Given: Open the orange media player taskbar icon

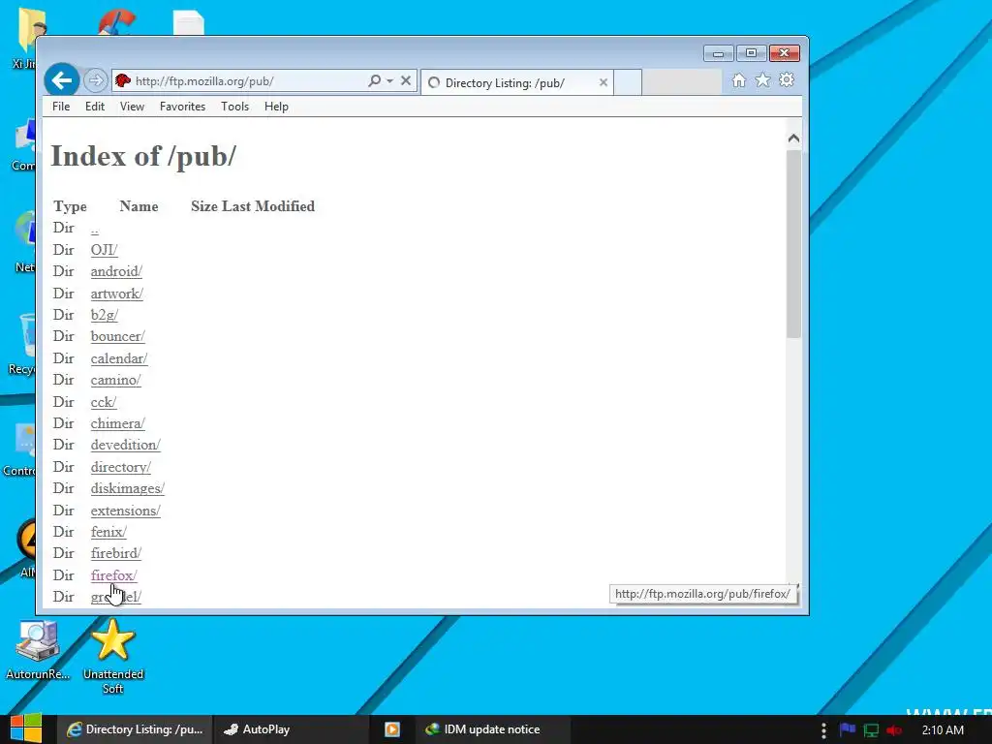Looking at the screenshot, I should (x=392, y=729).
